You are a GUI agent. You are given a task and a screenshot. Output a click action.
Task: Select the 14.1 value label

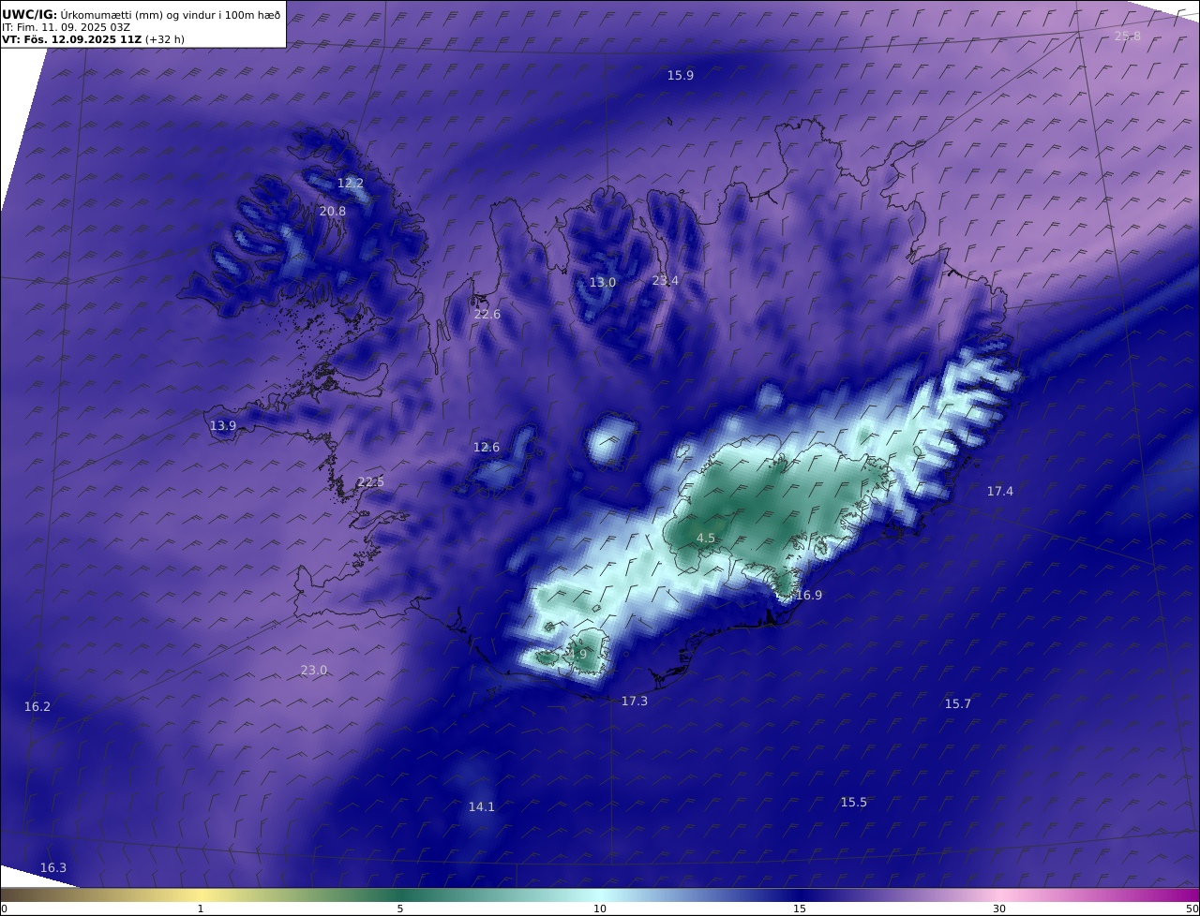pos(482,806)
